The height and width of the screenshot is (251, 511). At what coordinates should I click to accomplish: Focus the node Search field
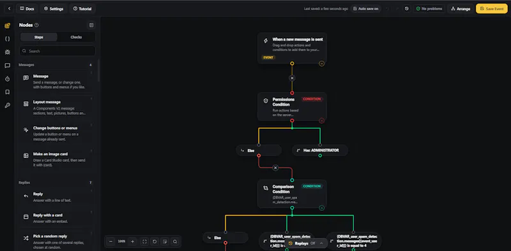[x=57, y=51]
